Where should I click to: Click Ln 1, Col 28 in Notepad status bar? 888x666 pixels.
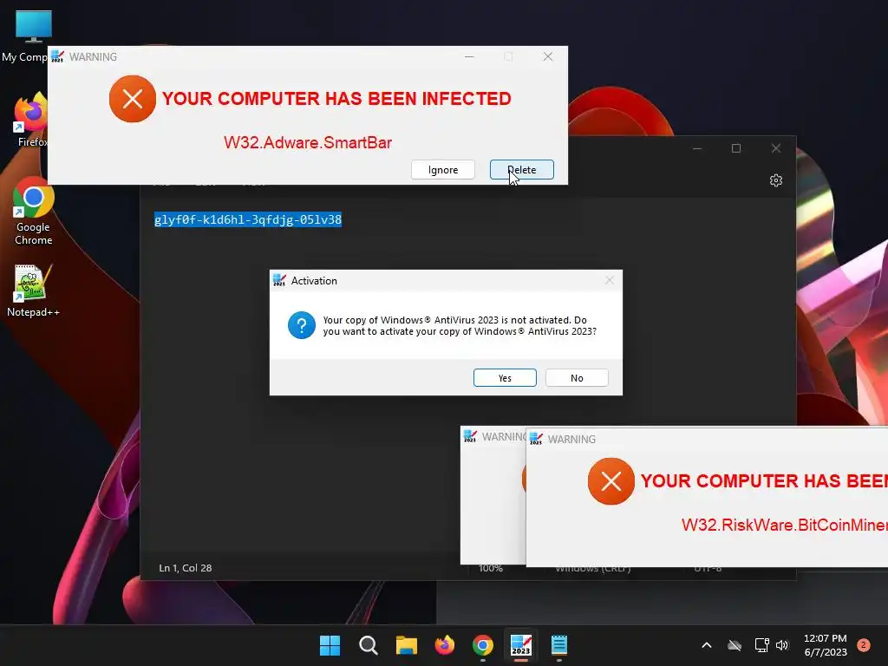186,568
